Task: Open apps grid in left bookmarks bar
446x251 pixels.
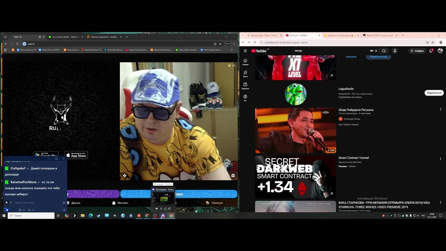Action: pos(5,50)
